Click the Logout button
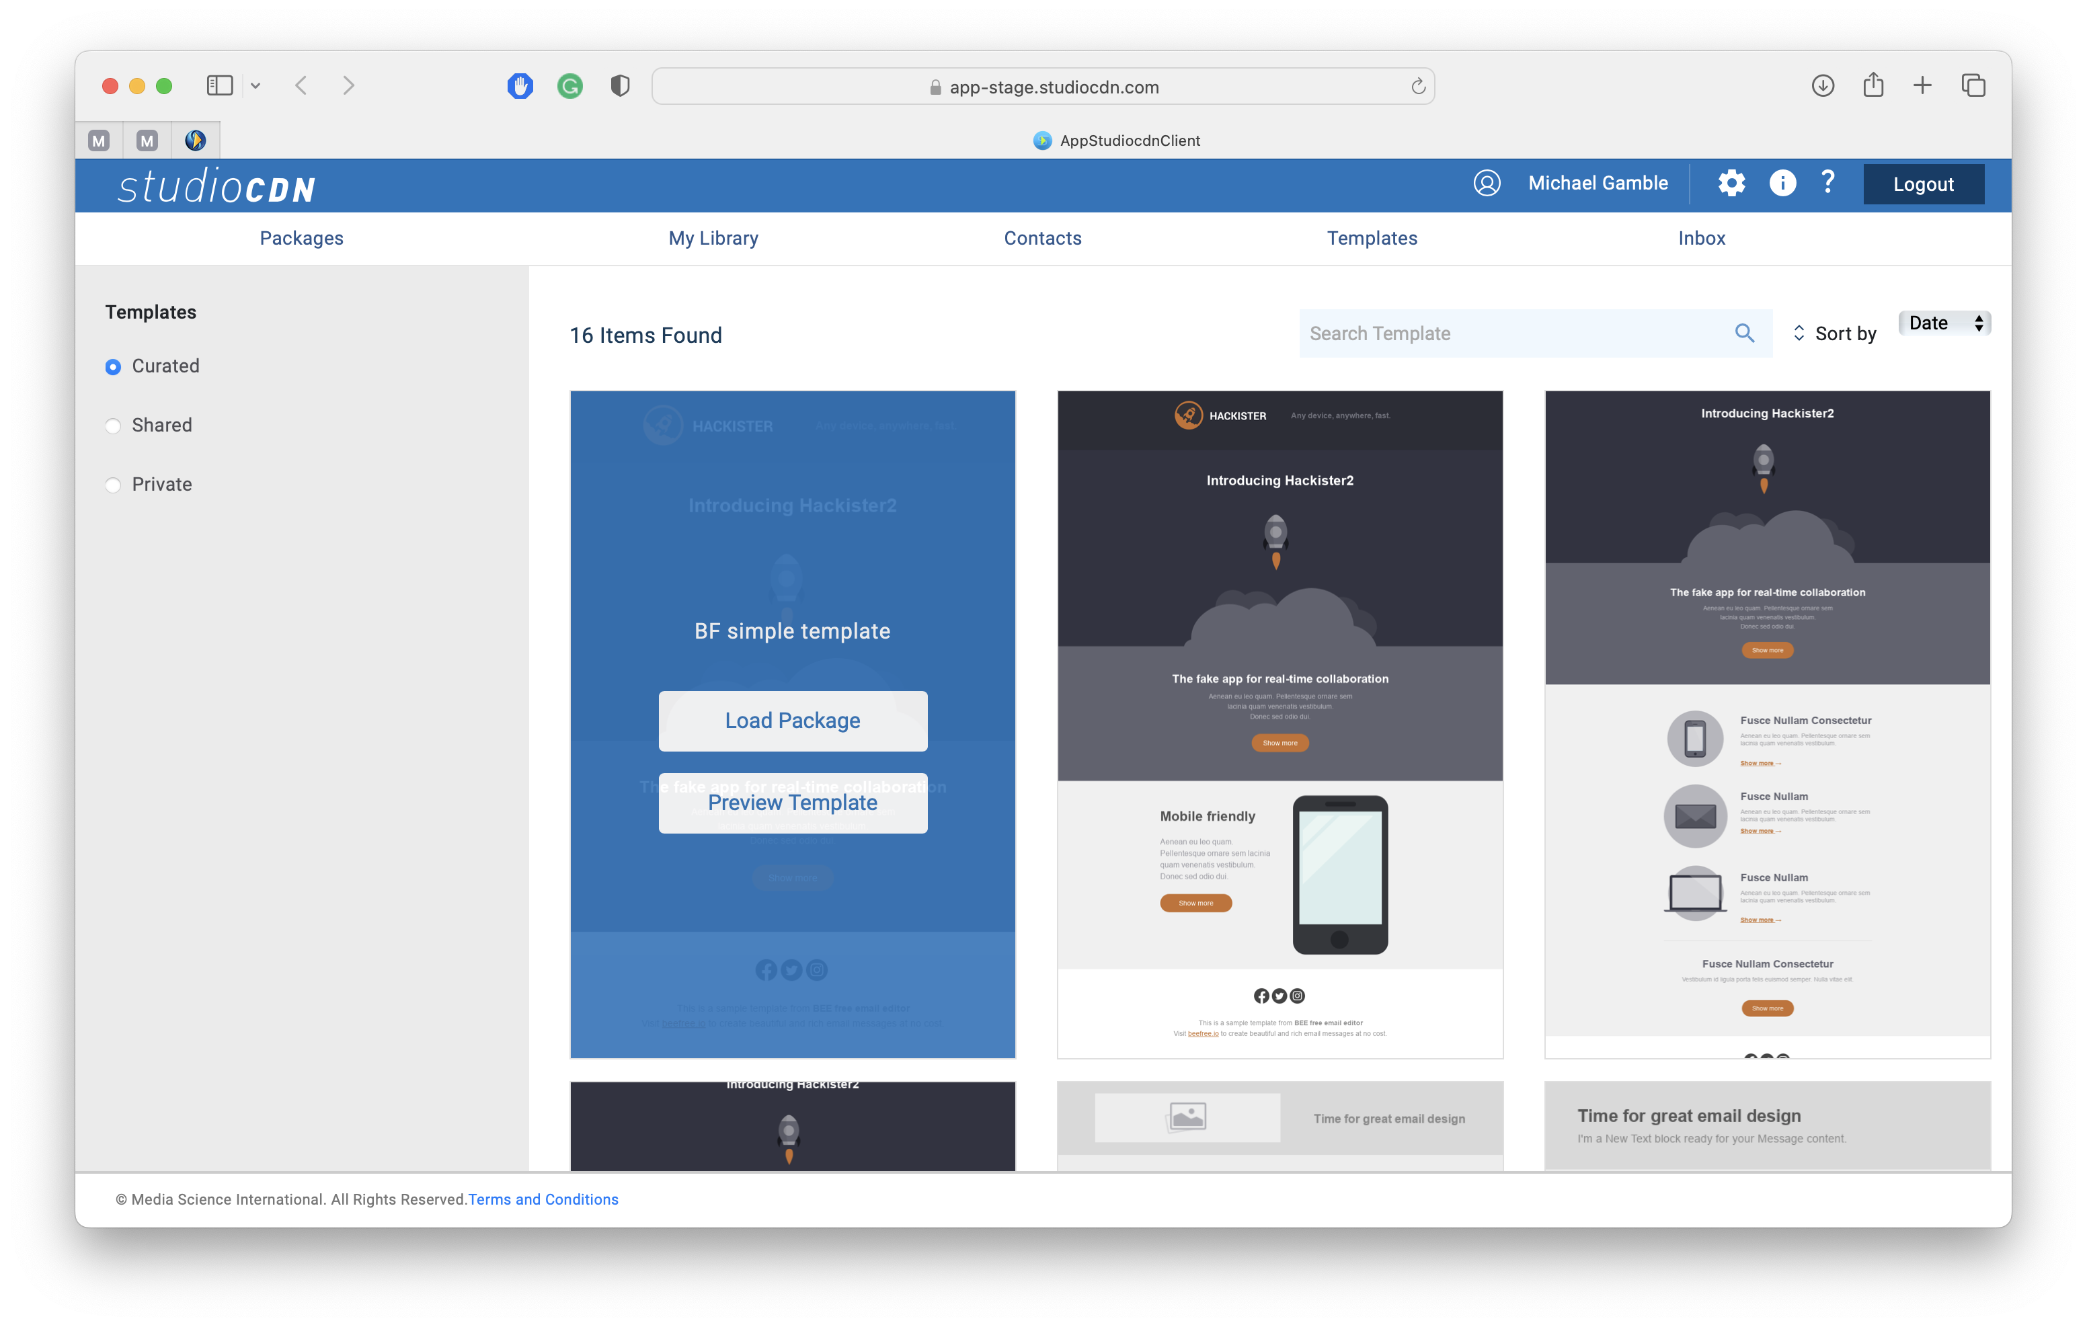 click(x=1923, y=184)
